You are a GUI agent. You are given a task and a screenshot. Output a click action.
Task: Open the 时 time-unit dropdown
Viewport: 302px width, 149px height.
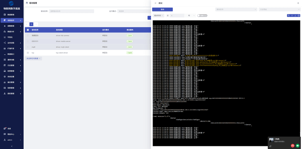tap(192, 15)
